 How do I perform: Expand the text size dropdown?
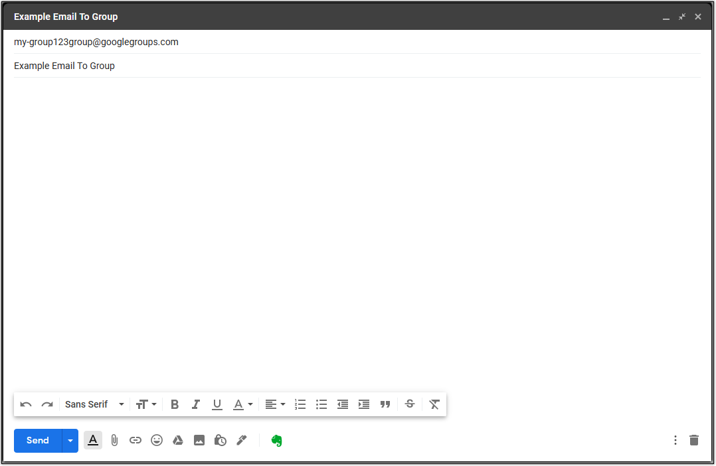coord(146,404)
